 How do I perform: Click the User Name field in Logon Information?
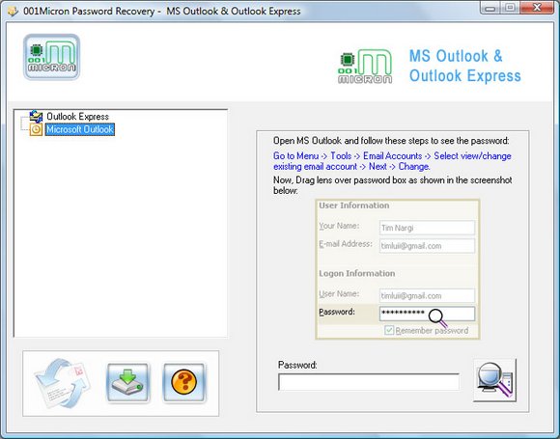click(x=427, y=295)
